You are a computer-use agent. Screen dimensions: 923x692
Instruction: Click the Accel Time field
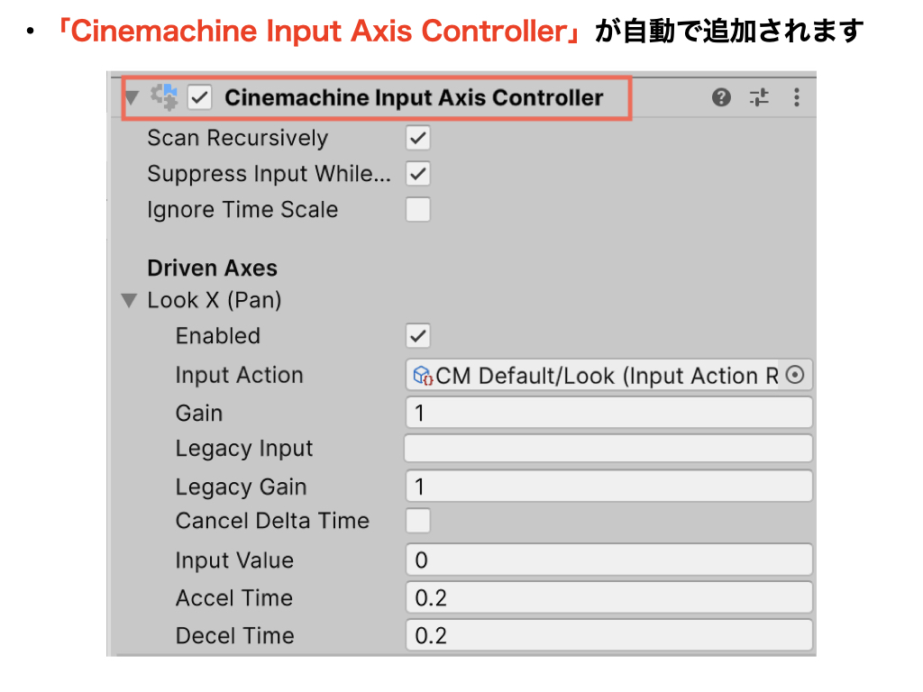(x=608, y=597)
